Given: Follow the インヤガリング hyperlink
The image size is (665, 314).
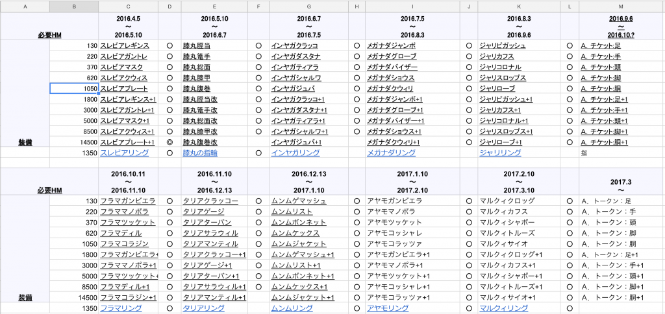Looking at the screenshot, I should pos(295,153).
